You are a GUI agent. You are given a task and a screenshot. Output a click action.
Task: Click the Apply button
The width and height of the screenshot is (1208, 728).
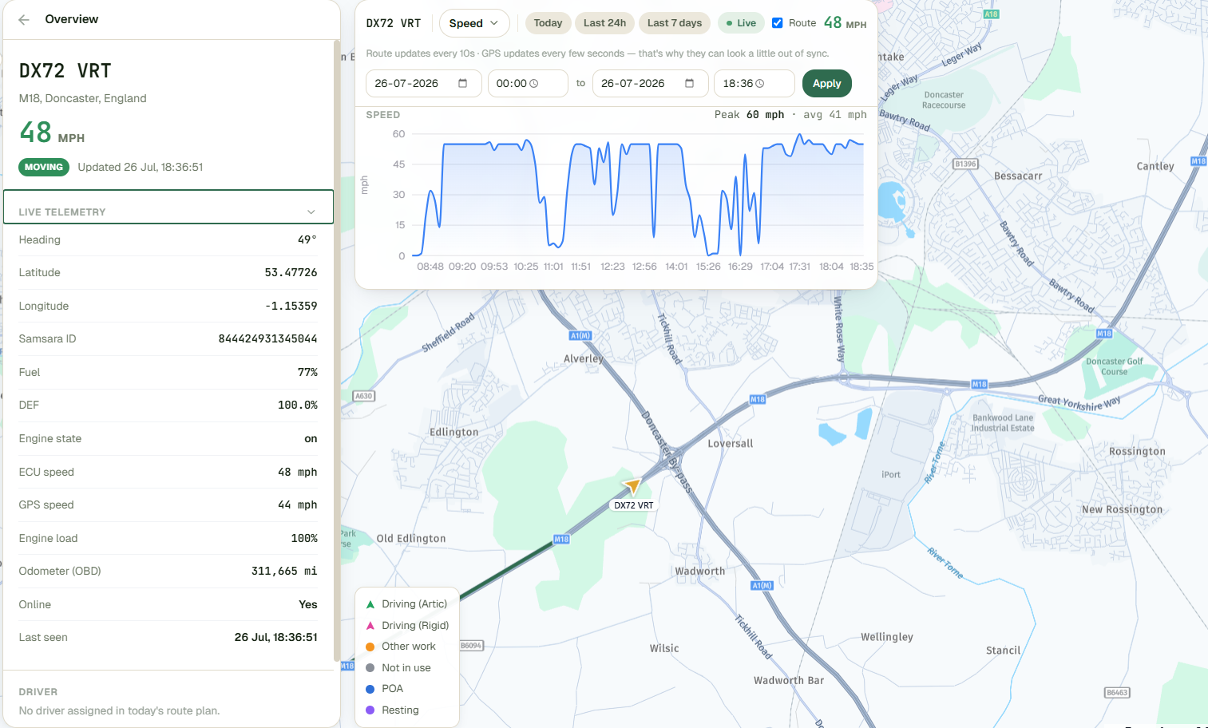click(x=827, y=83)
